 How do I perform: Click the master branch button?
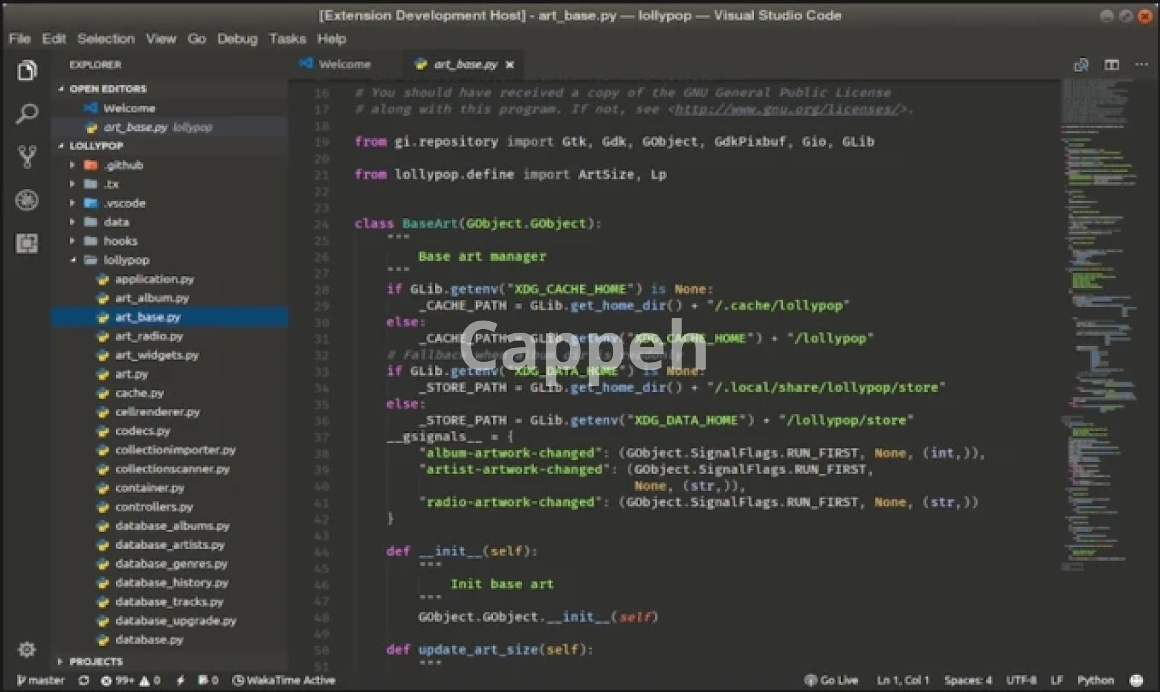point(41,681)
